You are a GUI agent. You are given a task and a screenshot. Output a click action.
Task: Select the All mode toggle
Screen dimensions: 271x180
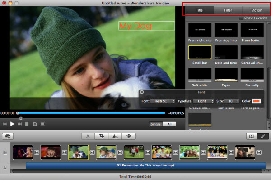[169, 124]
